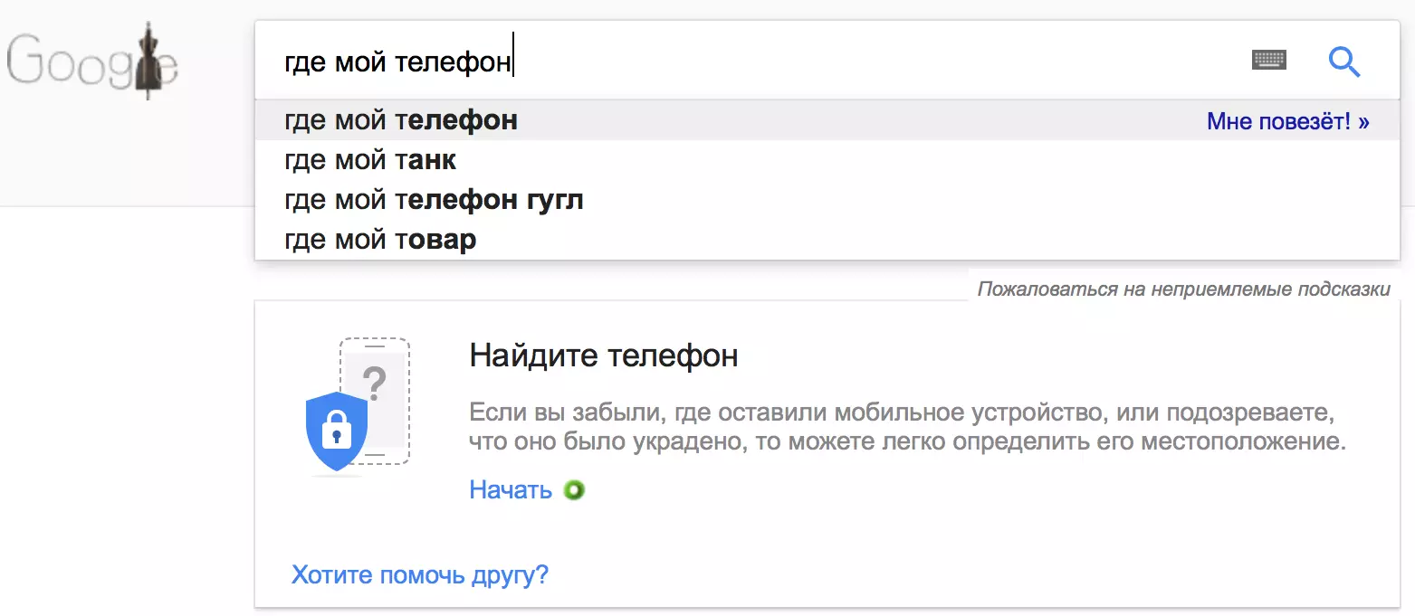Viewport: 1415px width, 616px height.
Task: Pick suggestion "где мой товар"
Action: [827, 240]
